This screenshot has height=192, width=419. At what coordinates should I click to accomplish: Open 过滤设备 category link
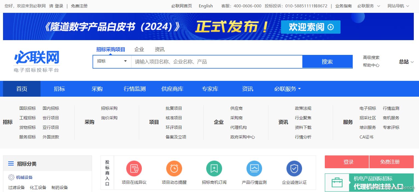point(16,188)
